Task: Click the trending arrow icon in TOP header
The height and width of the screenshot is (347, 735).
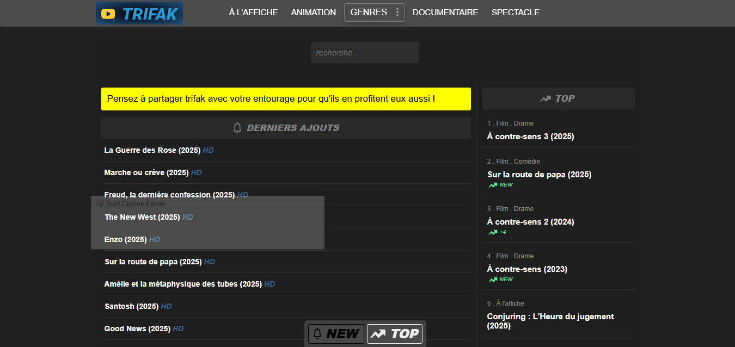Action: (x=545, y=98)
